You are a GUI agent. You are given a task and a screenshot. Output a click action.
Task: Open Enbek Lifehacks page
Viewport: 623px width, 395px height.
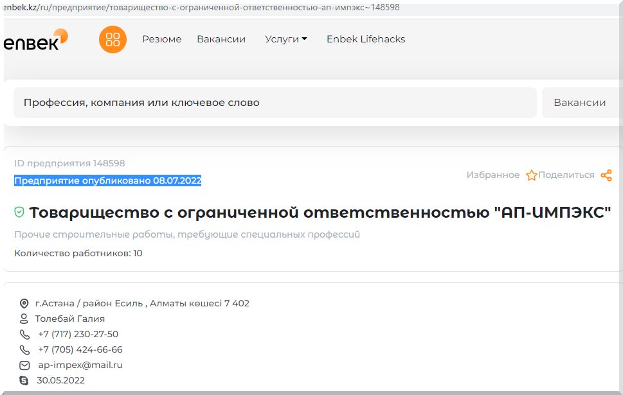tap(366, 39)
